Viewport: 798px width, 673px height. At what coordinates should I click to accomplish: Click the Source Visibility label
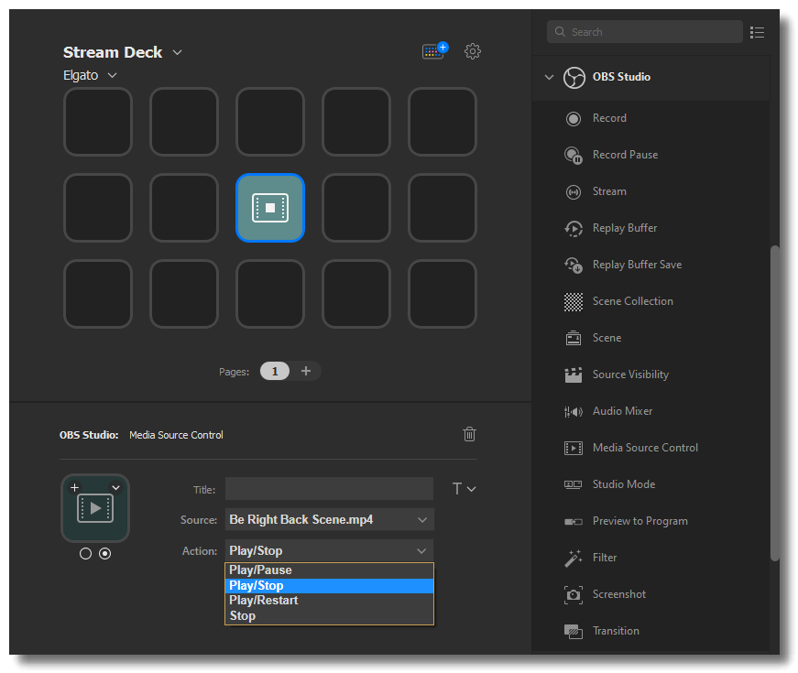[630, 374]
